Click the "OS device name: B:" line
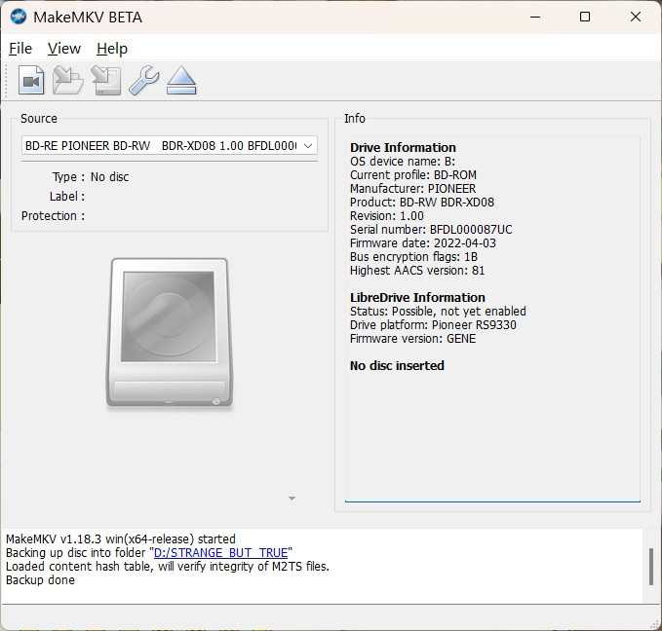 (x=403, y=161)
